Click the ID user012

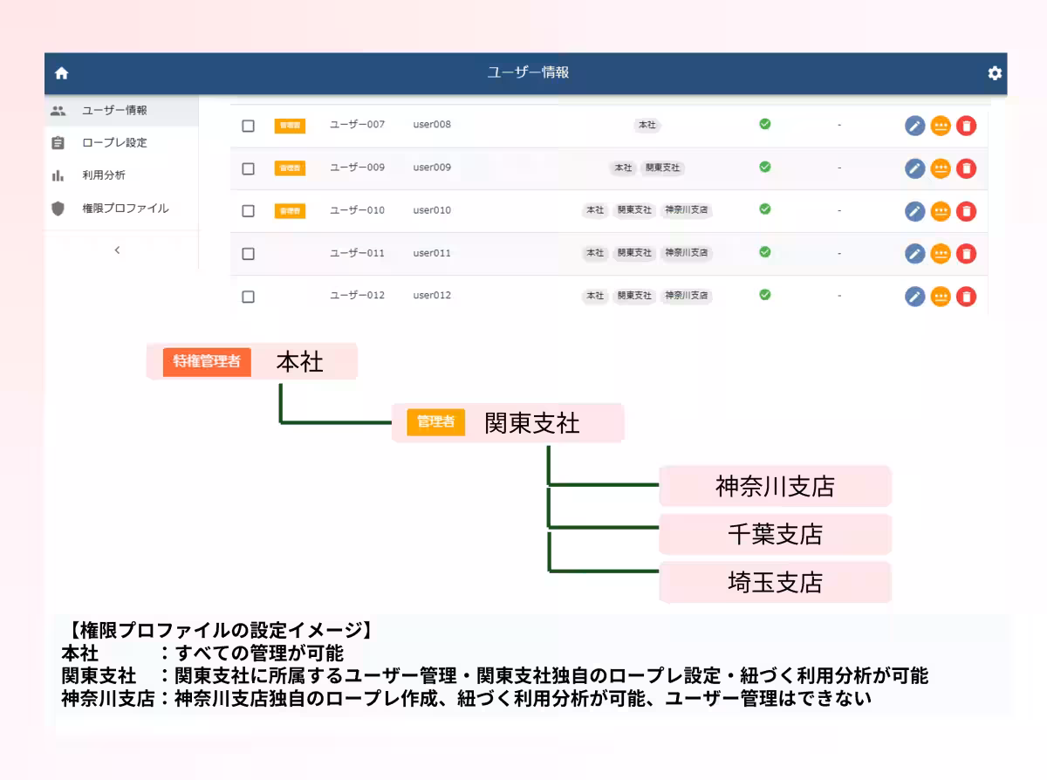(x=432, y=296)
